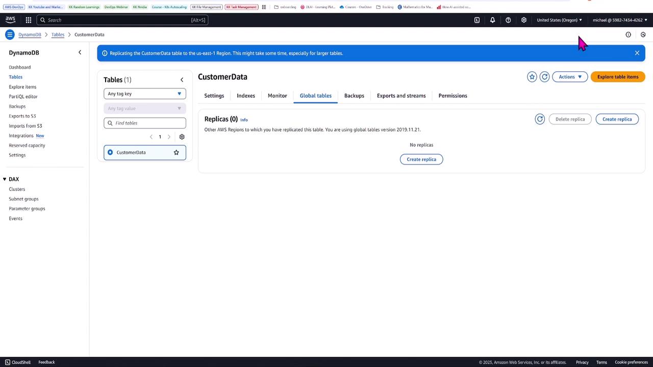
Task: Click the CloudShell icon in the footer
Action: 7,362
